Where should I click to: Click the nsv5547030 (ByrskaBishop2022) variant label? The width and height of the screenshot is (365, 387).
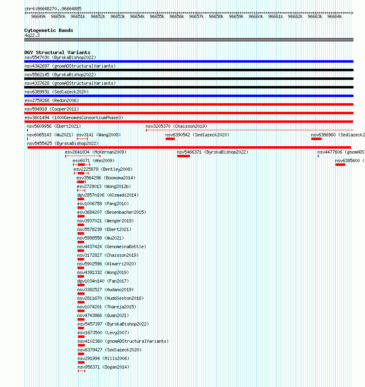coord(60,57)
